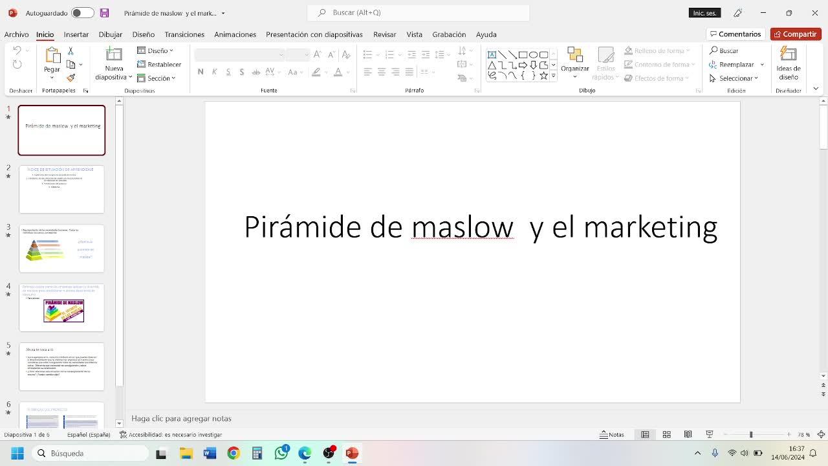The width and height of the screenshot is (828, 466).
Task: Click the Buscar (Alt+Q) search box
Action: [x=419, y=12]
